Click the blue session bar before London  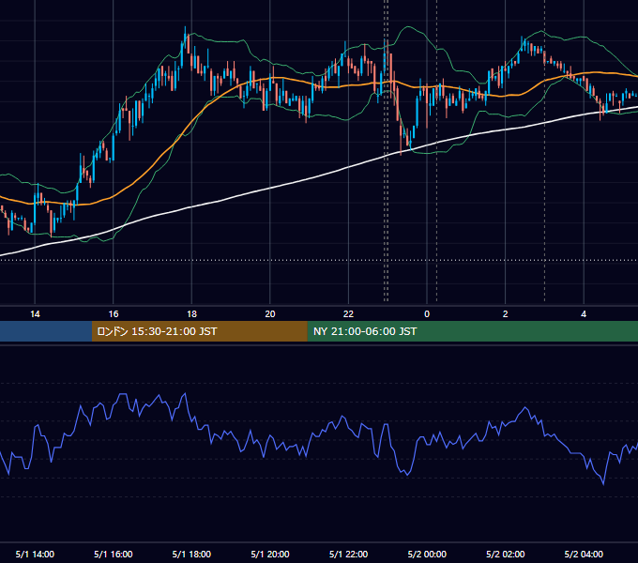pyautogui.click(x=46, y=331)
